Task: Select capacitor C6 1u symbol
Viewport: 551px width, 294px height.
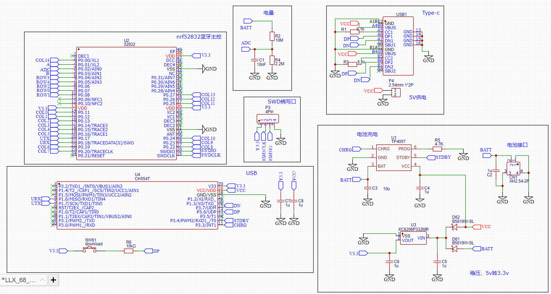Action: coord(390,261)
